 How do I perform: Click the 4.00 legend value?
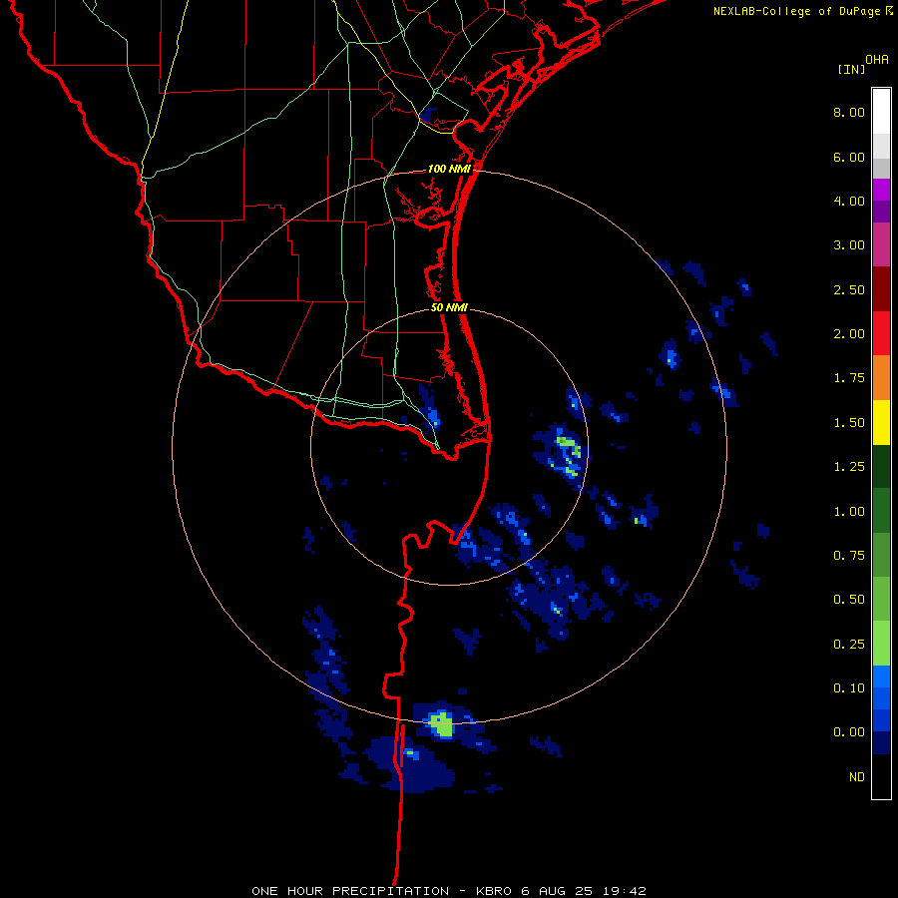(x=849, y=201)
